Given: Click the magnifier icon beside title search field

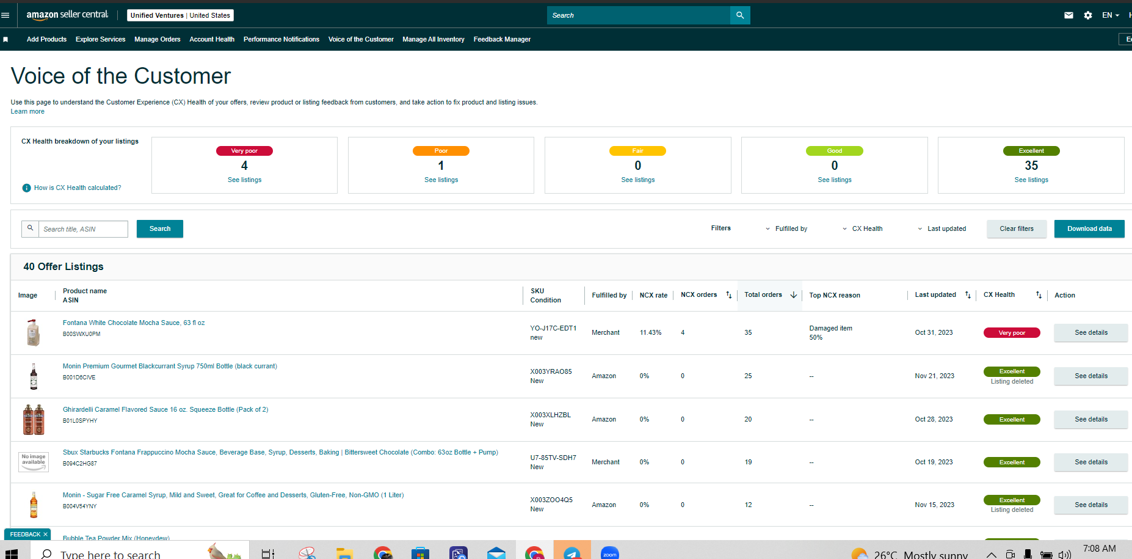Looking at the screenshot, I should coord(30,228).
